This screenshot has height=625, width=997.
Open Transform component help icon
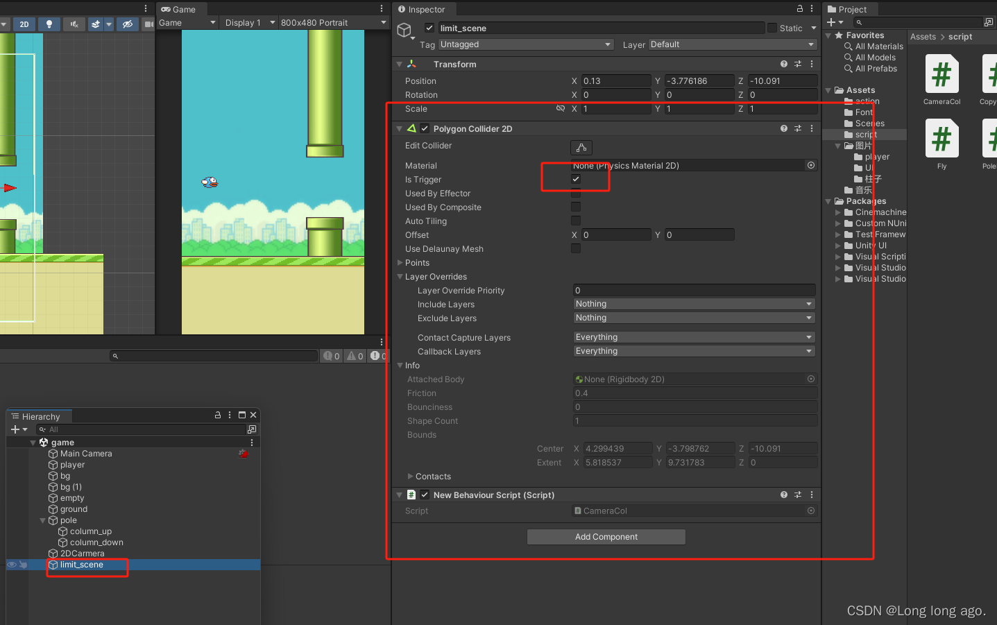784,64
